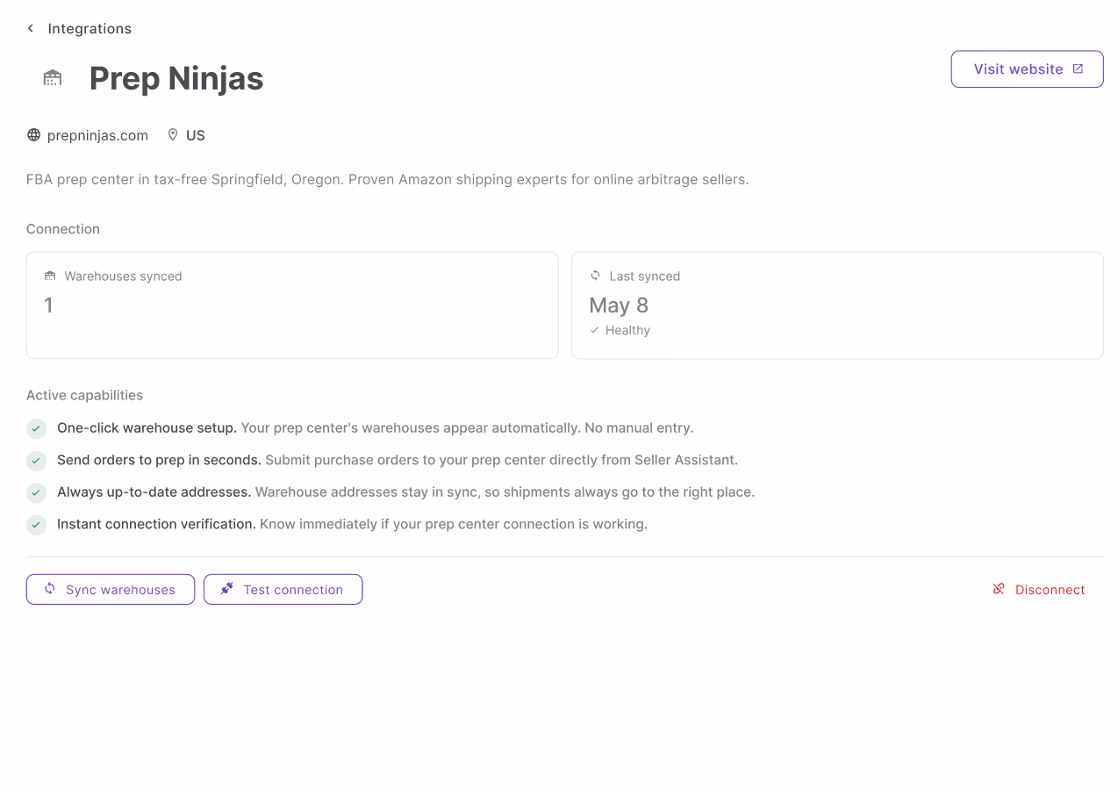Image resolution: width=1118 pixels, height=790 pixels.
Task: Click the Warehouses synced label
Action: [x=123, y=276]
